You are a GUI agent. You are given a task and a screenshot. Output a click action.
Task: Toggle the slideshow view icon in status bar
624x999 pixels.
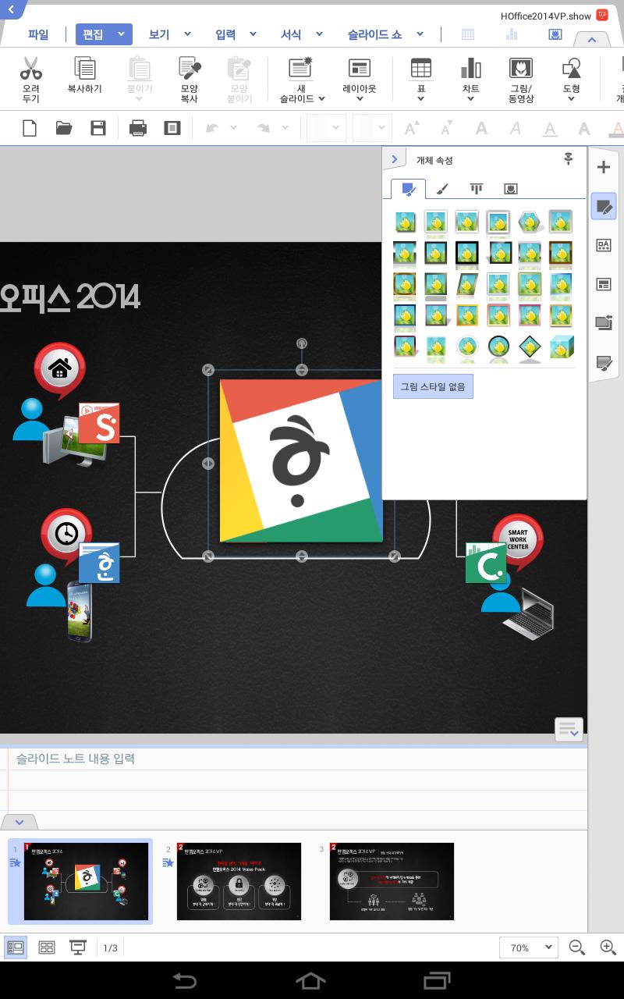pos(78,947)
